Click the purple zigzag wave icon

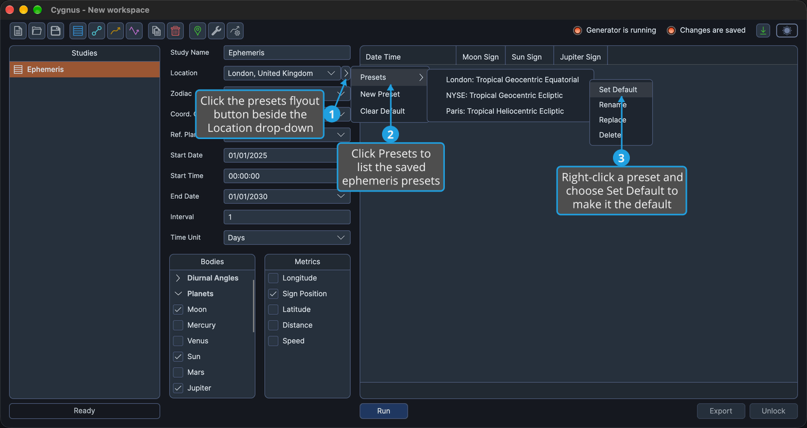[x=134, y=31]
